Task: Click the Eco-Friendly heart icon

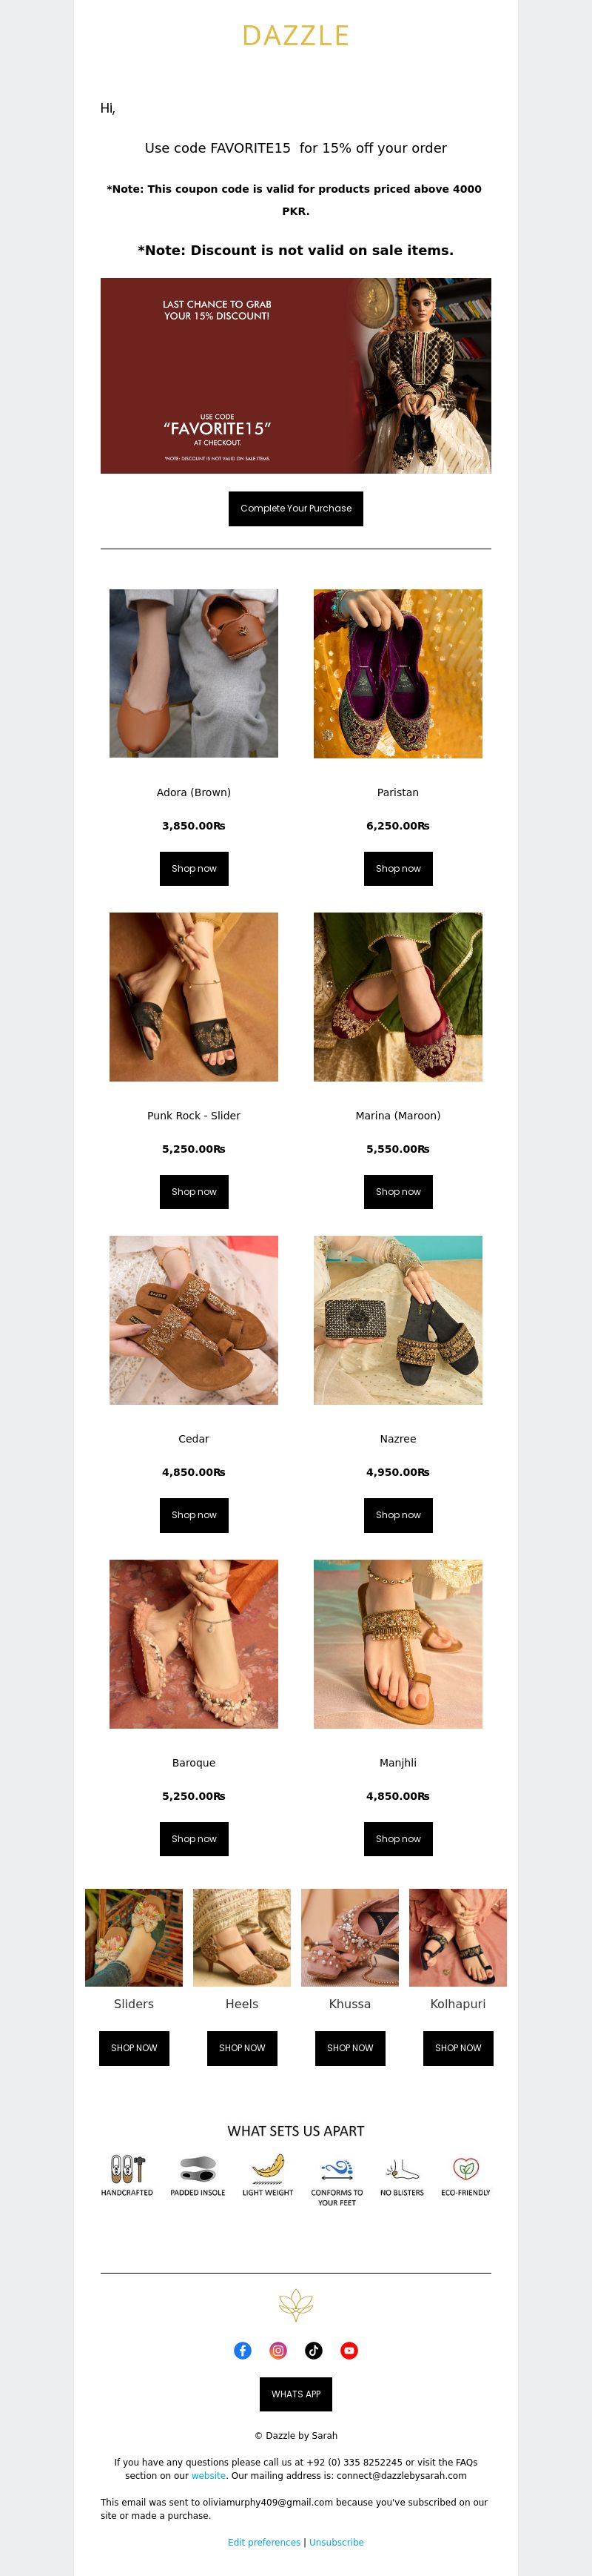Action: point(465,2168)
